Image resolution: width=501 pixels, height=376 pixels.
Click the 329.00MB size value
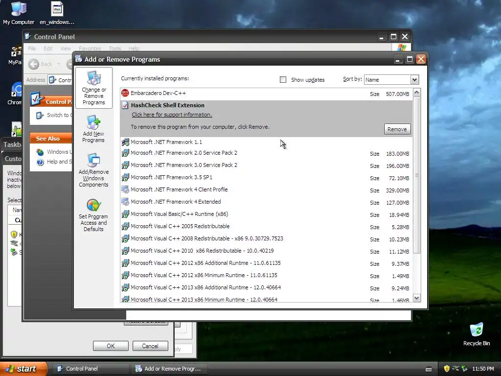(397, 190)
